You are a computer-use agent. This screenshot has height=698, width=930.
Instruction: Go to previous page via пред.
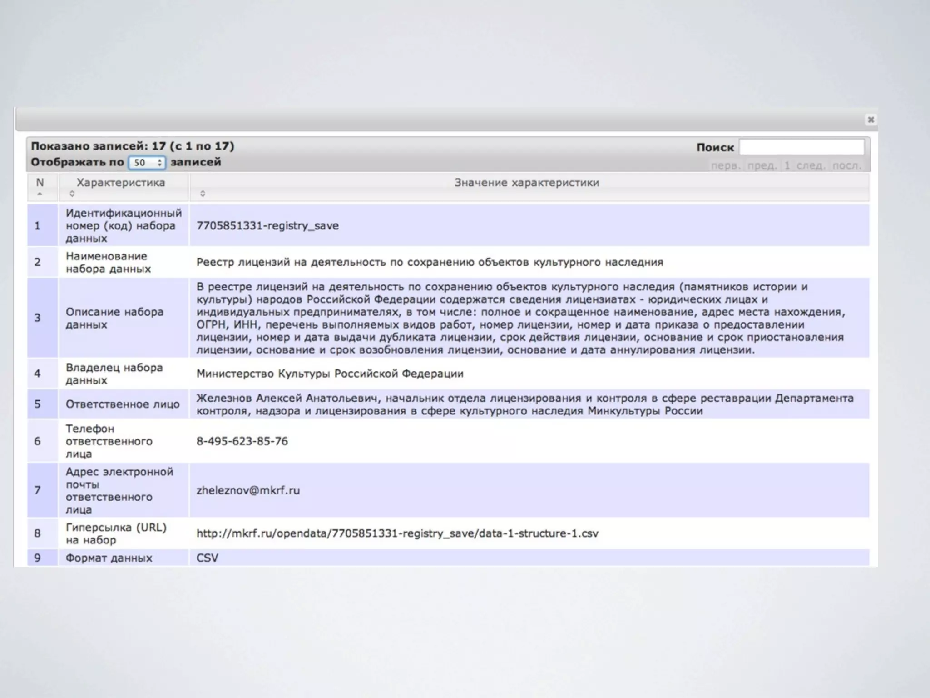(x=762, y=165)
